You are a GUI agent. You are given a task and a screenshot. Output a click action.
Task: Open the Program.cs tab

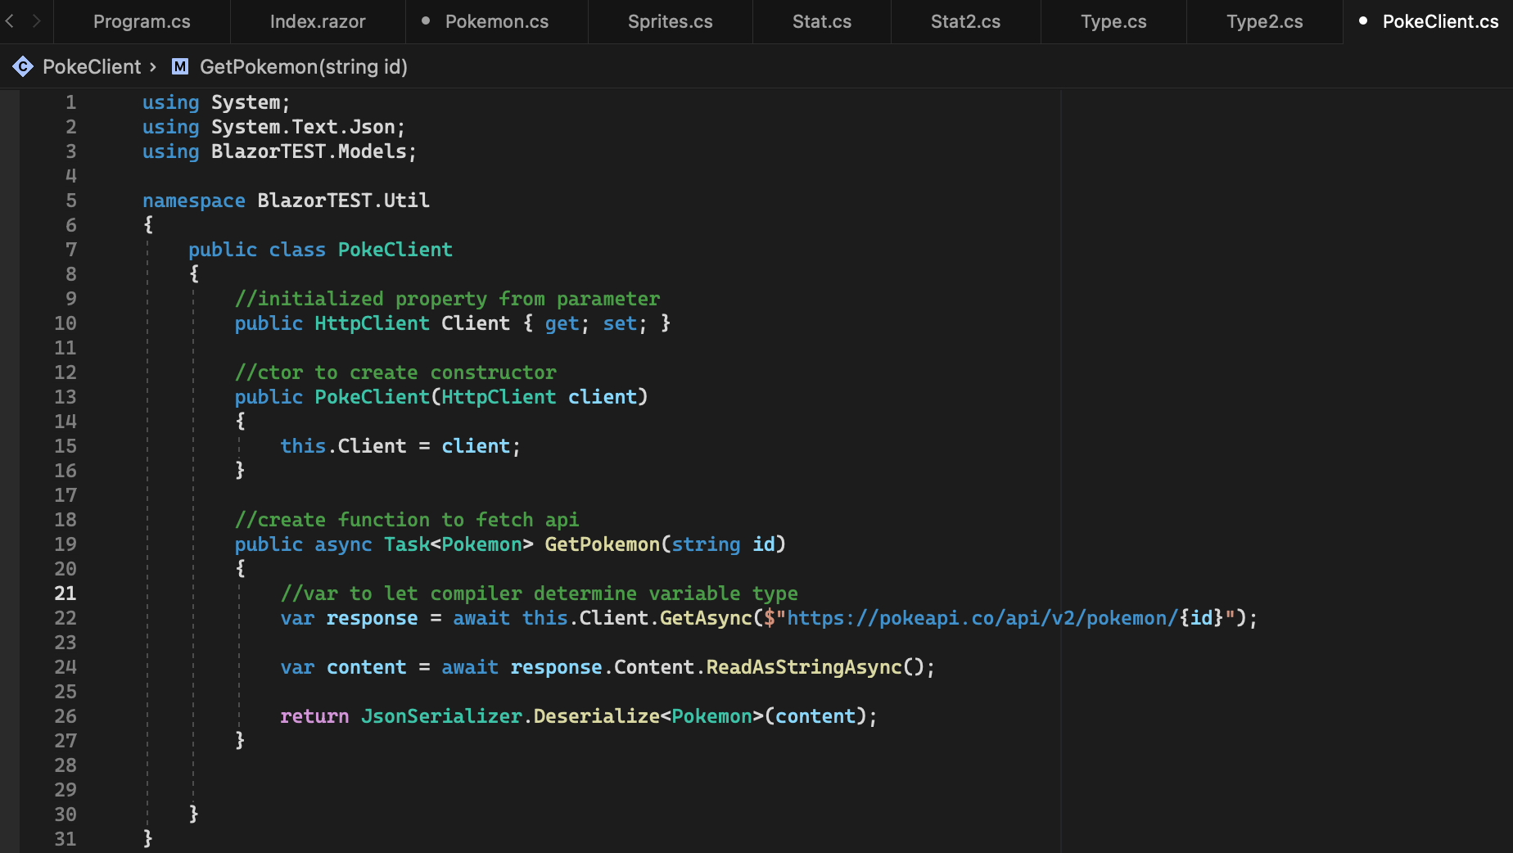pos(142,21)
